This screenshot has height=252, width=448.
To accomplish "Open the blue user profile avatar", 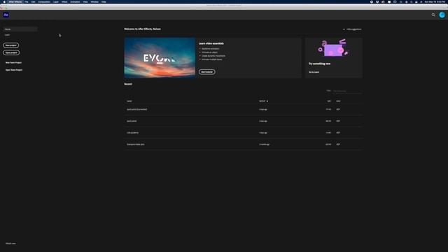I will click(442, 15).
